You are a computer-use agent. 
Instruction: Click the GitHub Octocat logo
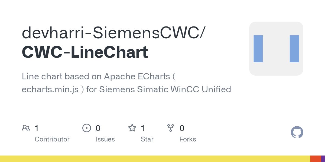tap(297, 133)
